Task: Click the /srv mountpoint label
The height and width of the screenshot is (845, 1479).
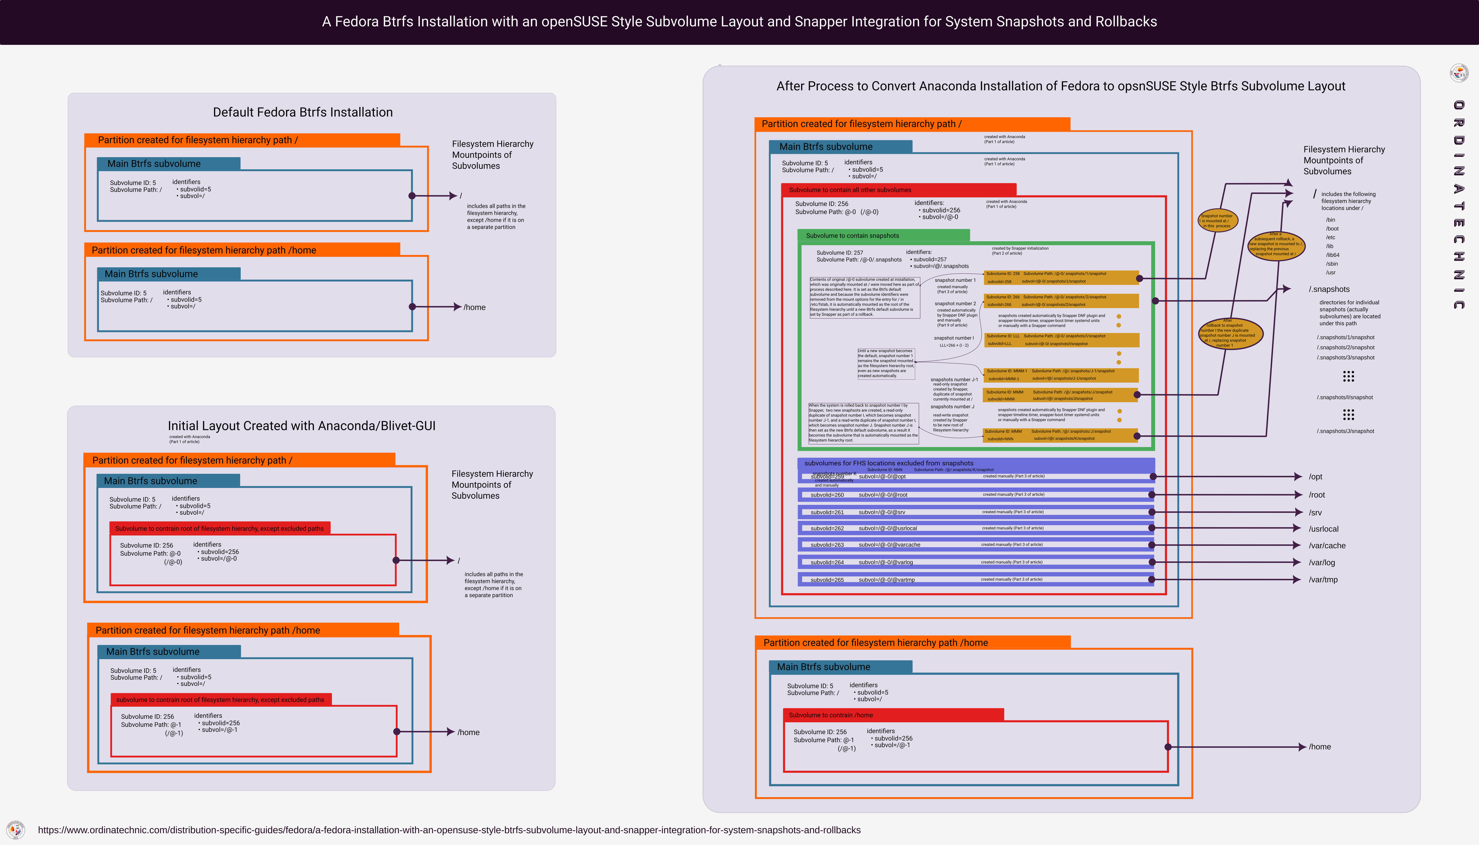Action: 1315,512
